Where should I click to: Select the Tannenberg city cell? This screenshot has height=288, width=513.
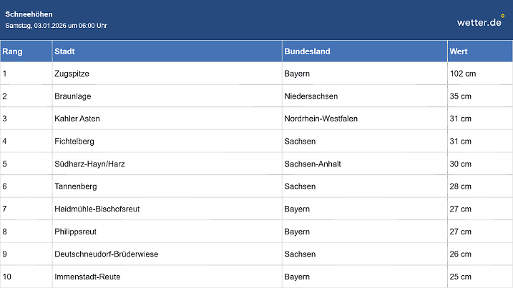(76, 187)
